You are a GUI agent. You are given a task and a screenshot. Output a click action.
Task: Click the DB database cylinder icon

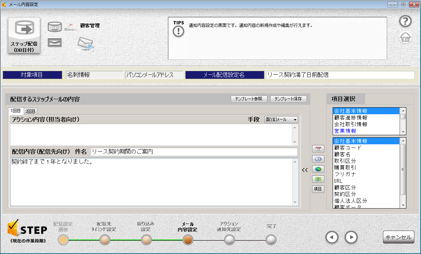(x=55, y=27)
